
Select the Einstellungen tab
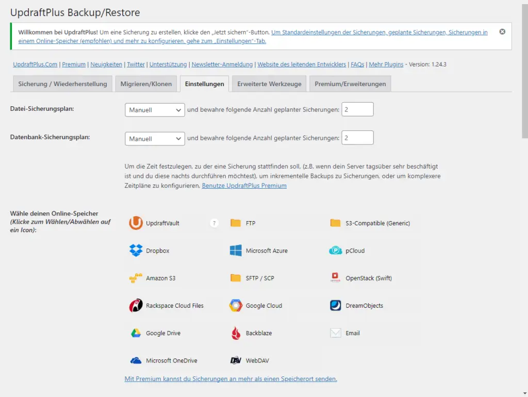point(204,84)
